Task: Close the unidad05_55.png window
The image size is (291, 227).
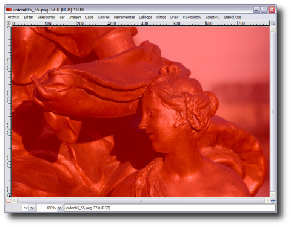Action: click(272, 10)
